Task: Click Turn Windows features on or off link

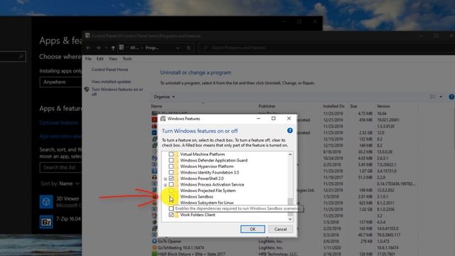Action: click(117, 92)
